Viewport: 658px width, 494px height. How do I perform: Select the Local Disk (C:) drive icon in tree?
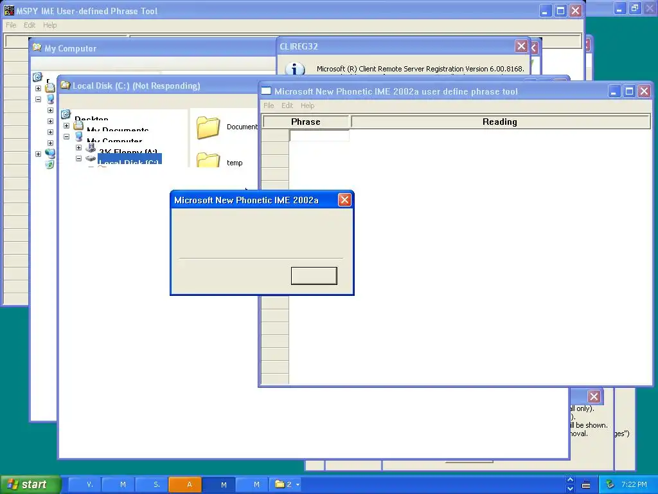click(91, 158)
